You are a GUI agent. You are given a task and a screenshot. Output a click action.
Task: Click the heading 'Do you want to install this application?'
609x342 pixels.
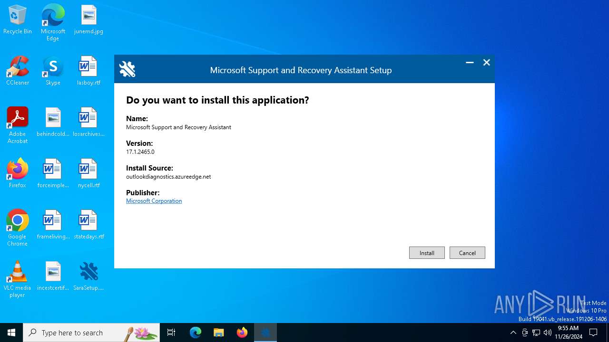[x=217, y=100]
